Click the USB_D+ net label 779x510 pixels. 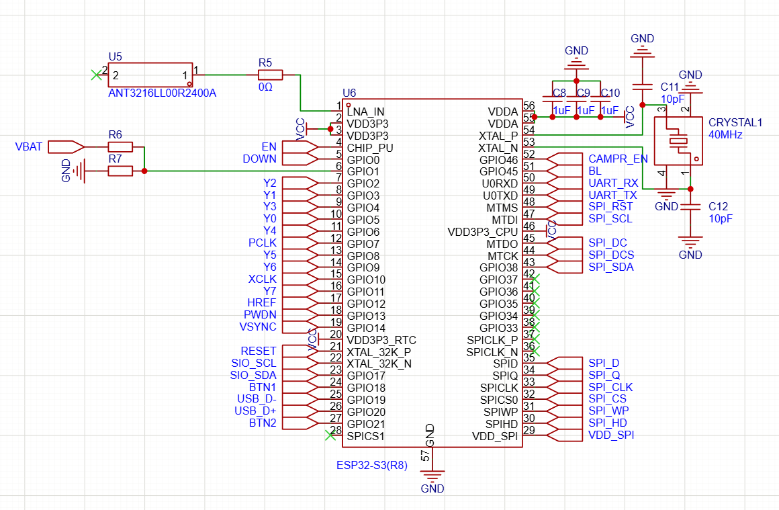(x=255, y=411)
